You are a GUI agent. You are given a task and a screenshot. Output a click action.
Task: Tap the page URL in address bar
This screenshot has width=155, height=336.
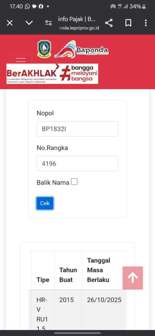click(79, 28)
